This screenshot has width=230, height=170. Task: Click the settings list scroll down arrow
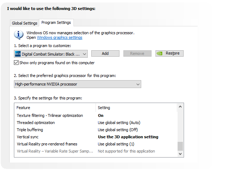(180, 154)
